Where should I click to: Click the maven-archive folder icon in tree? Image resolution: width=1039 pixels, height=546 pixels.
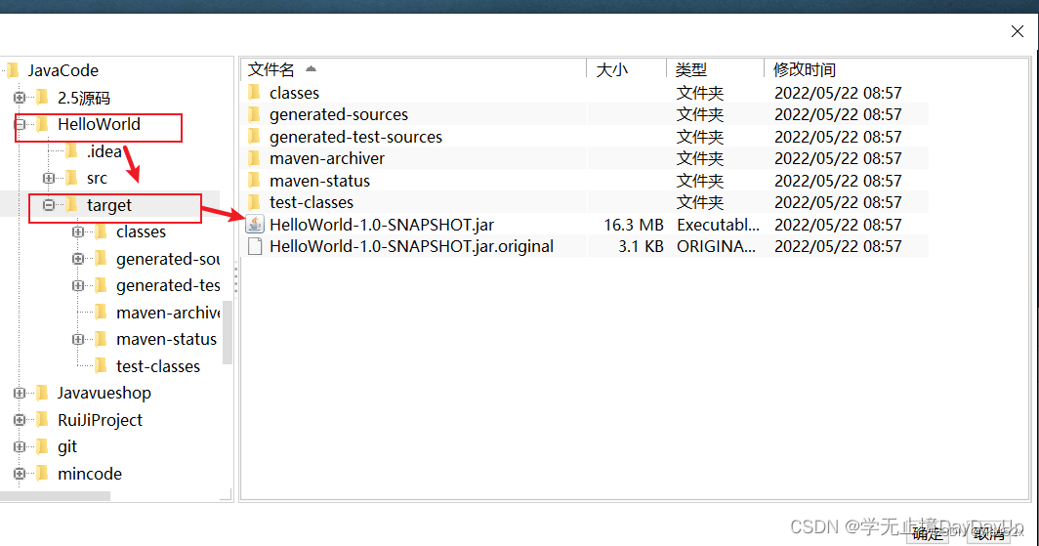click(102, 313)
